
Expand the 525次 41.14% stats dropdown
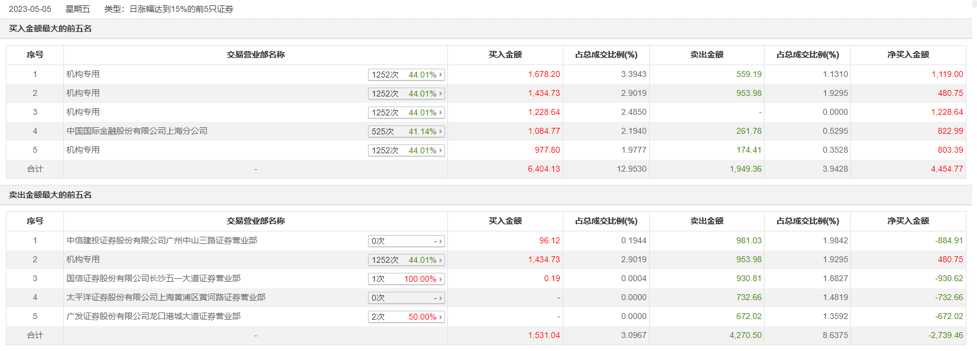pos(406,131)
